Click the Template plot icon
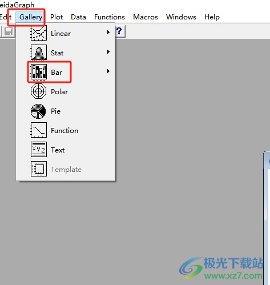The height and width of the screenshot is (285, 270). tap(39, 169)
